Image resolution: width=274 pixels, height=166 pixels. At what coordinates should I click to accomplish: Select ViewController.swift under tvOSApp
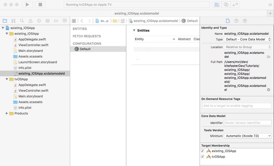pos(33,91)
